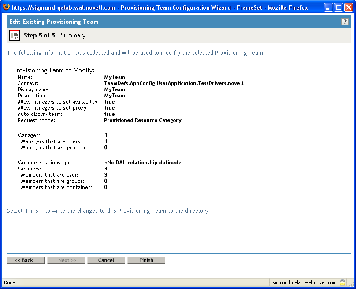
Task: Open the help question mark icon
Action: 345,22
